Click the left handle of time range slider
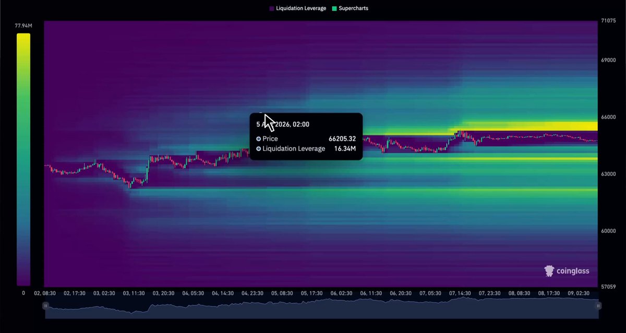The width and height of the screenshot is (626, 333). tap(46, 306)
